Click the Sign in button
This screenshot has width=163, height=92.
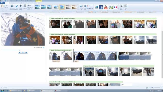(x=126, y=7)
